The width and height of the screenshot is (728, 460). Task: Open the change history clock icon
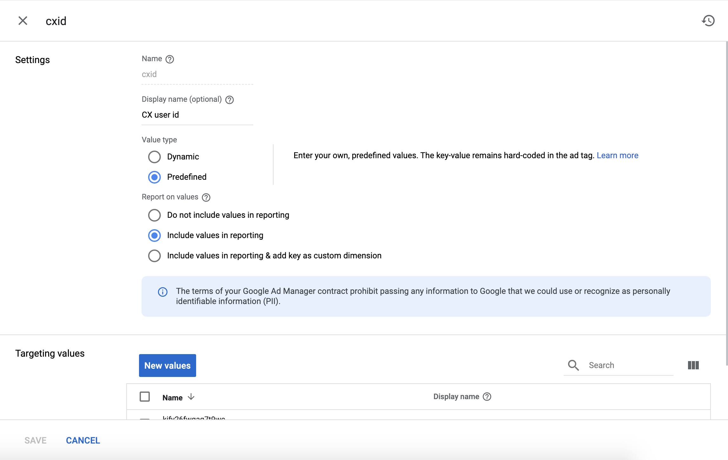point(708,21)
